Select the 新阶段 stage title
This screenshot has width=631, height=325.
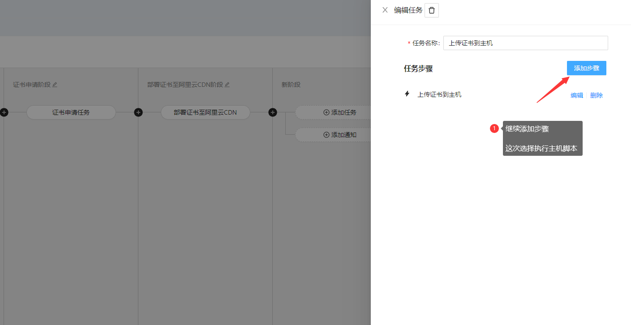[x=291, y=85]
